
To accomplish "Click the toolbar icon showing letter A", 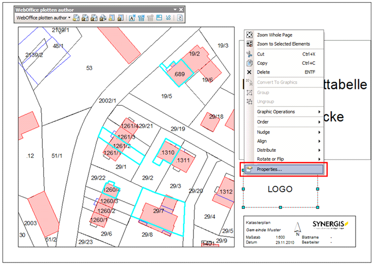I will point(132,18).
